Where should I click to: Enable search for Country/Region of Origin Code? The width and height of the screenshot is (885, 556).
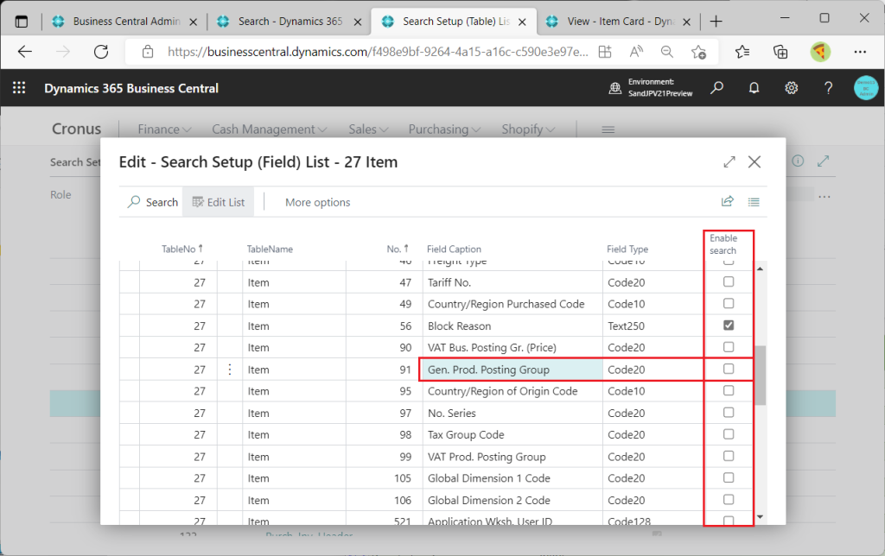pyautogui.click(x=729, y=391)
